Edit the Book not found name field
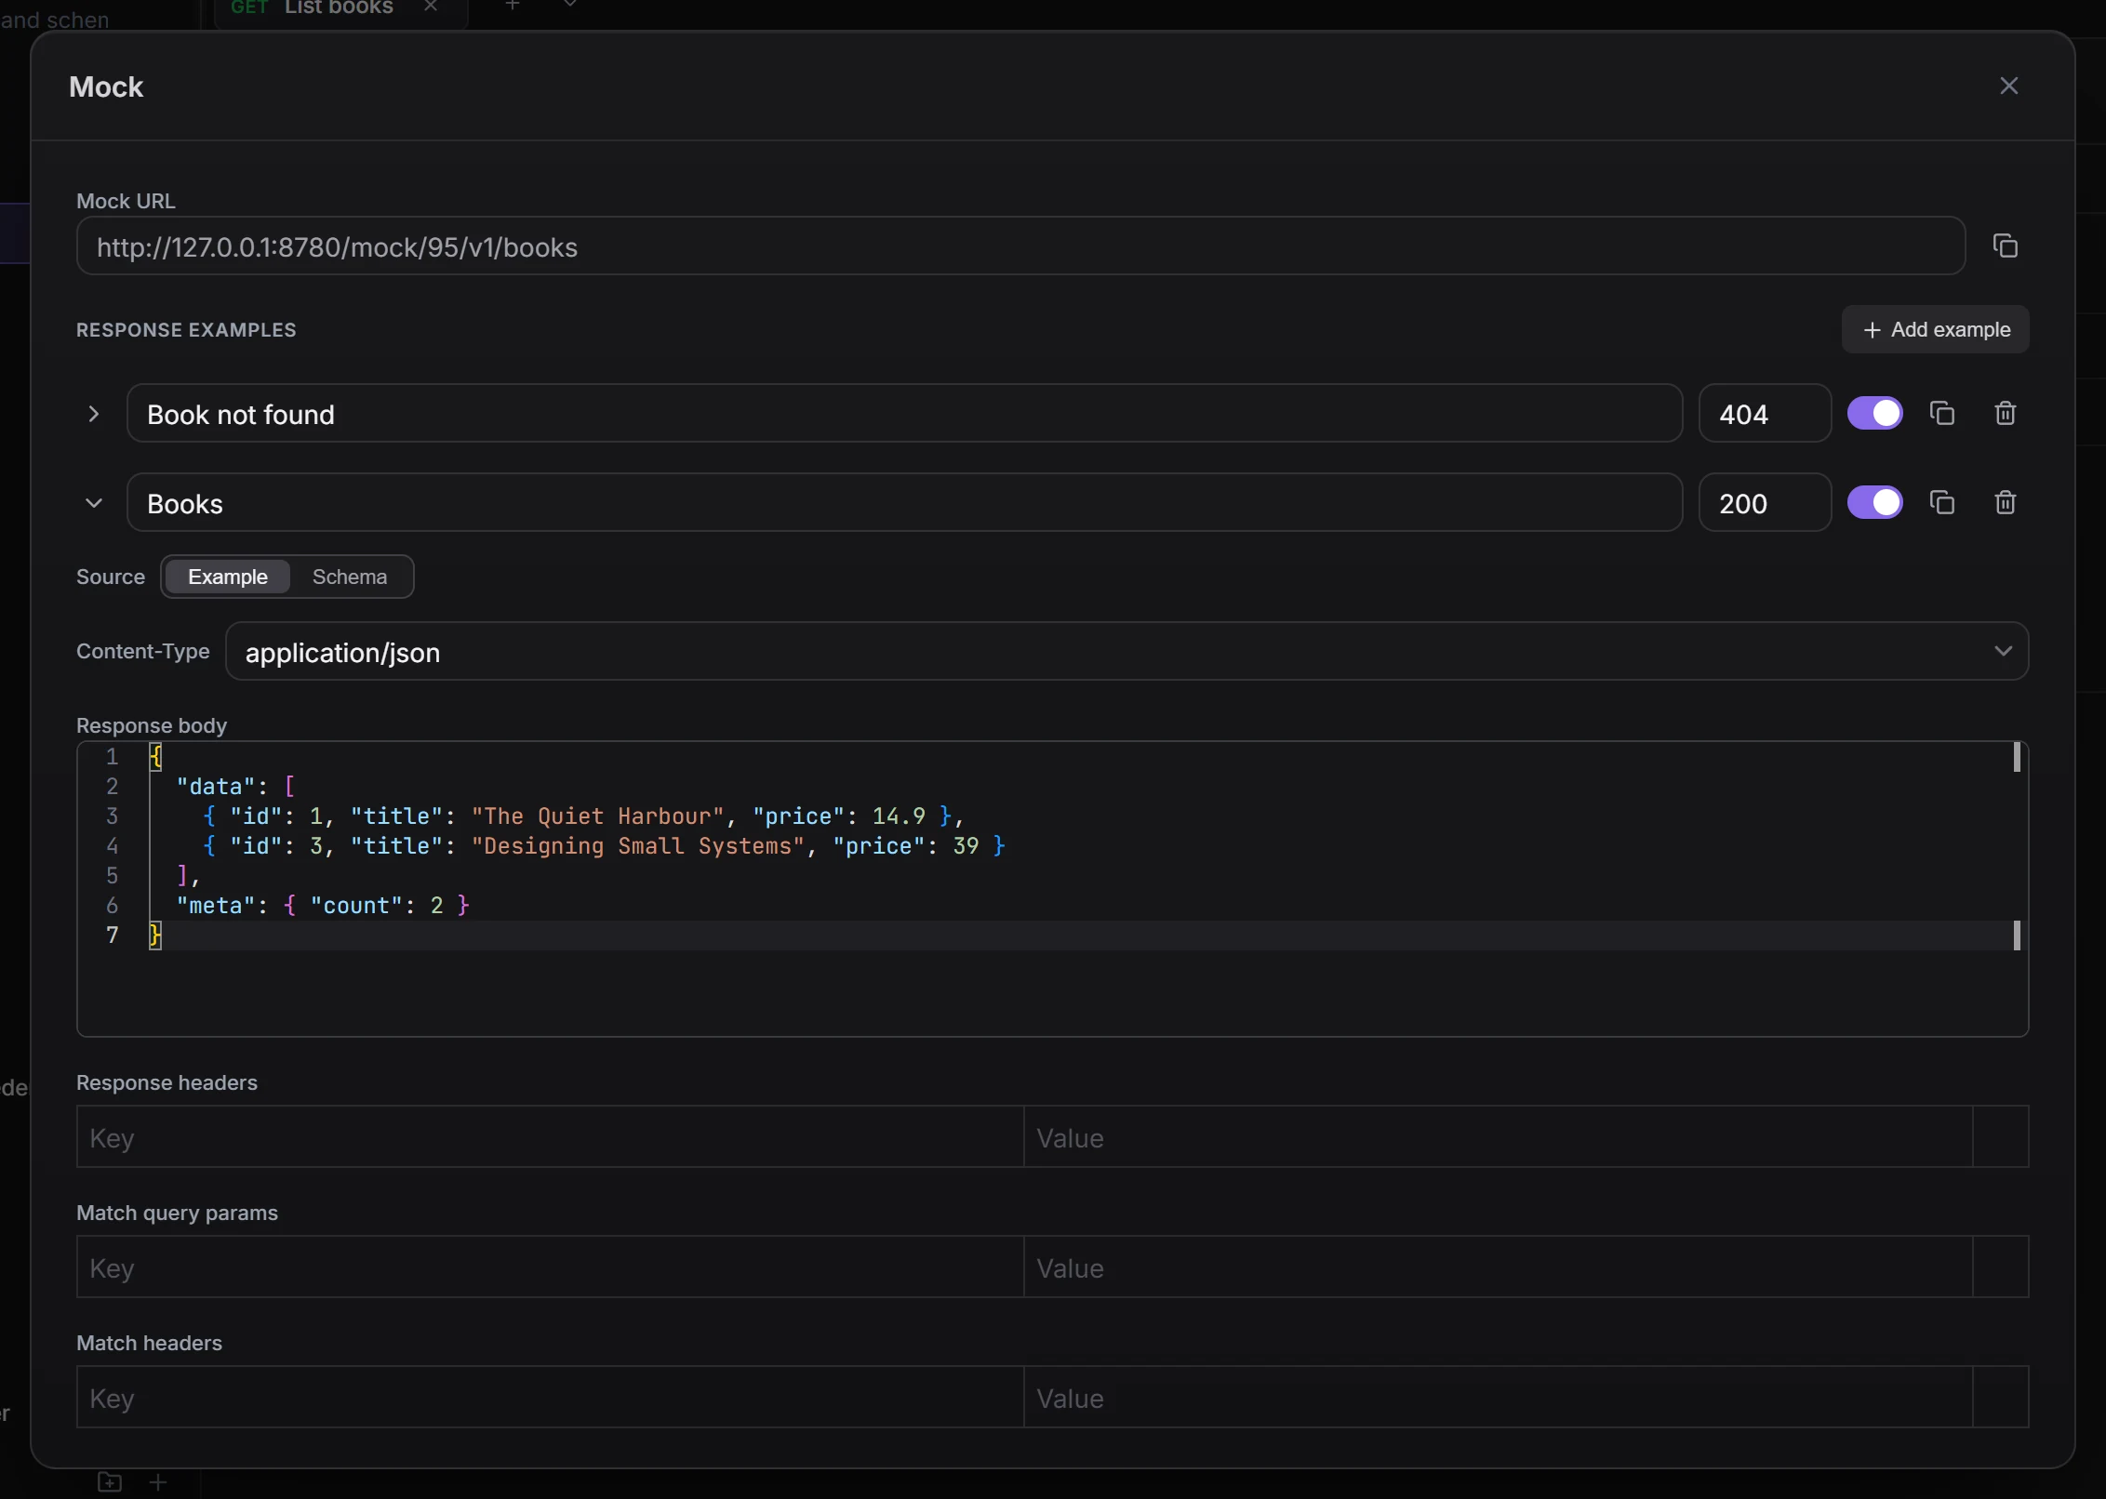Viewport: 2106px width, 1499px height. 904,414
